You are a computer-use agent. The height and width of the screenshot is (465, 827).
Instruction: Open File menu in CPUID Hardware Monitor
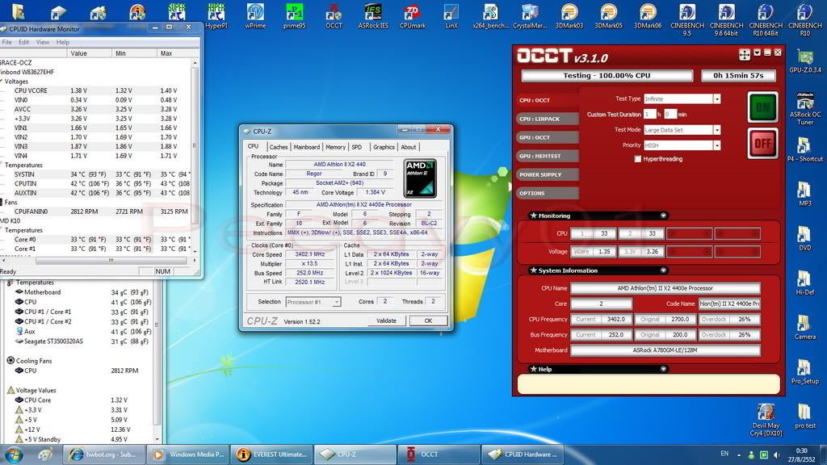(x=6, y=42)
